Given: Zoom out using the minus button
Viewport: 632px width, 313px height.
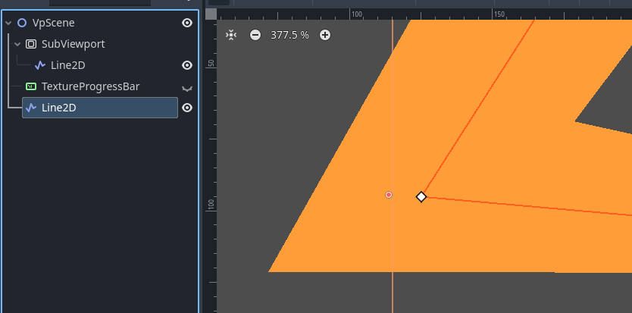Looking at the screenshot, I should 255,35.
